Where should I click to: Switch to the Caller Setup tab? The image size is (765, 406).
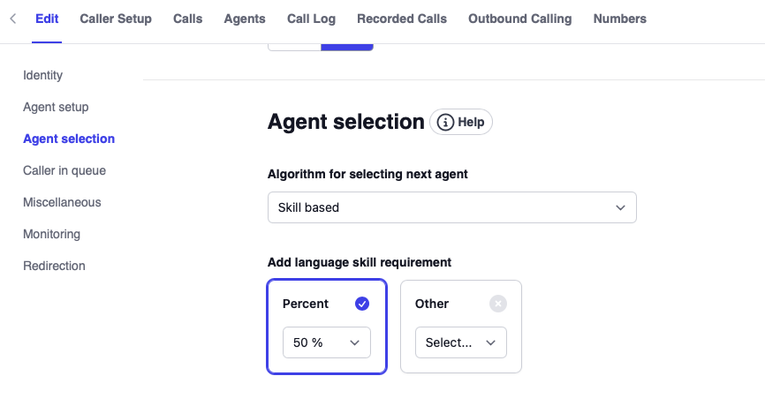[116, 19]
